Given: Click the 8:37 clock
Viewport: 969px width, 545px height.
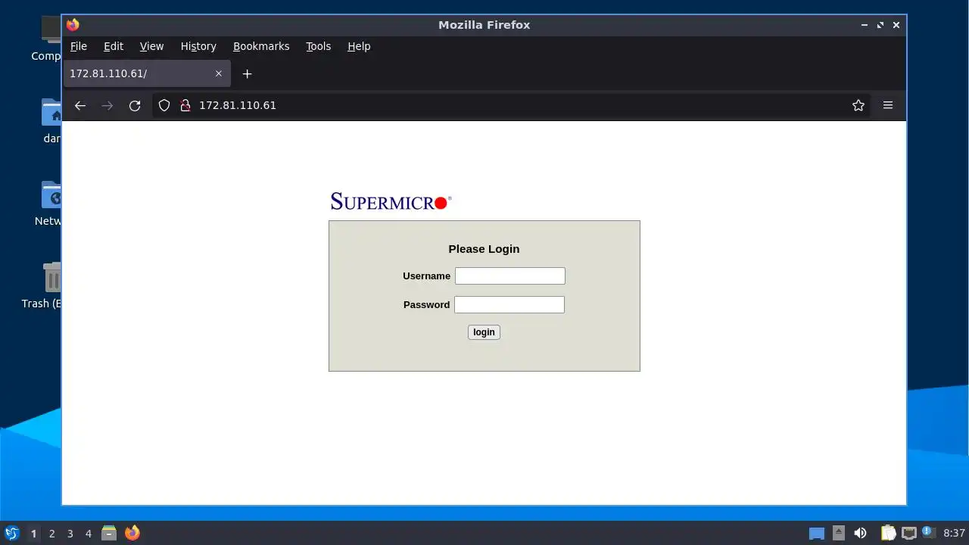Looking at the screenshot, I should click(954, 534).
